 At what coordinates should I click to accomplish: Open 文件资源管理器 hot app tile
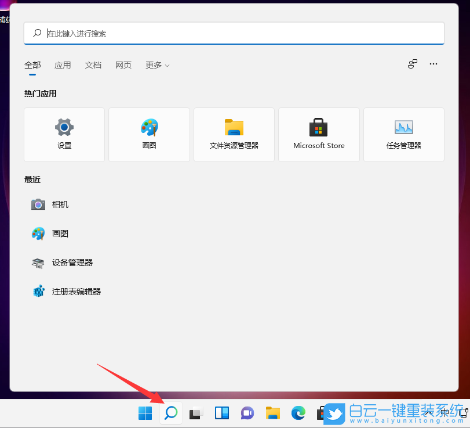click(x=234, y=134)
